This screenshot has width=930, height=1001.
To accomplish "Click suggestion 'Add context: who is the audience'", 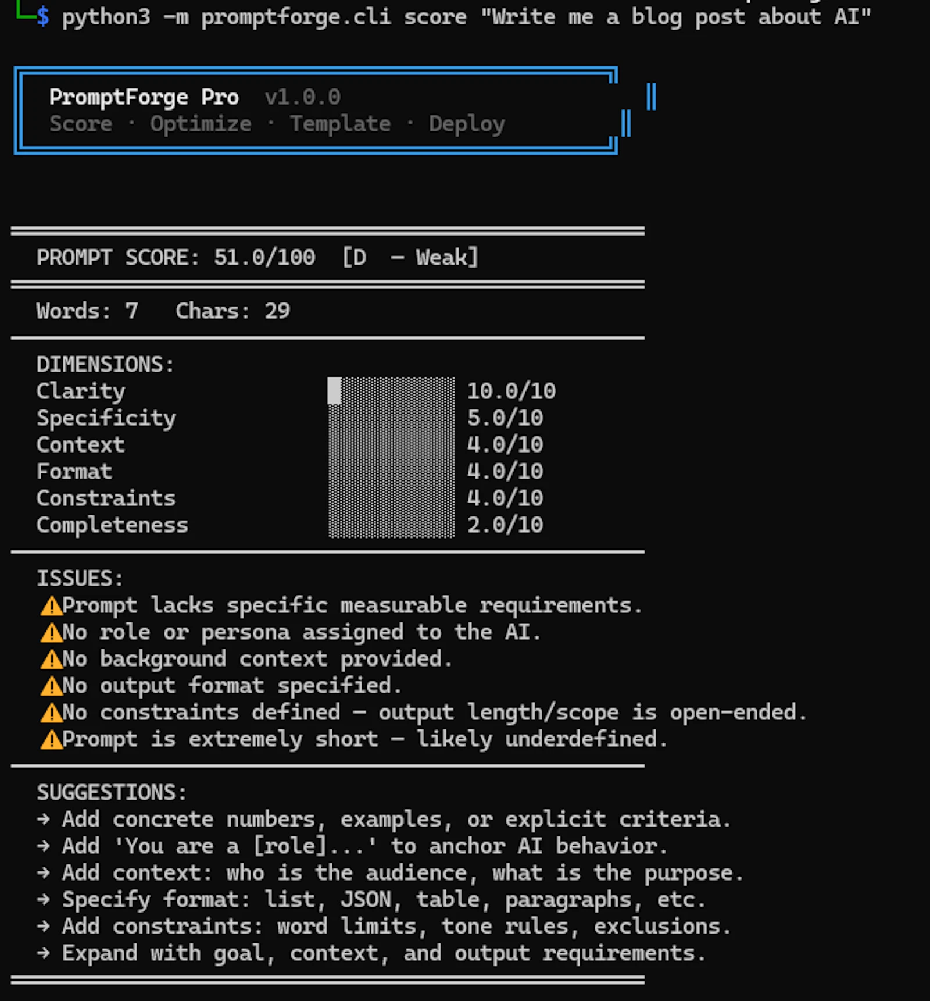I will 403,873.
